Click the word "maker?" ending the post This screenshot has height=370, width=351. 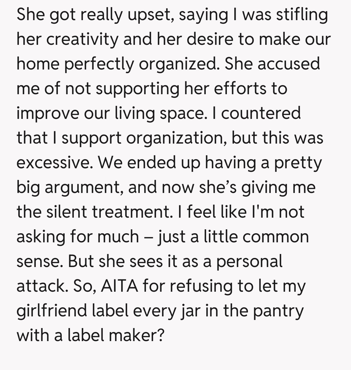[136, 336]
